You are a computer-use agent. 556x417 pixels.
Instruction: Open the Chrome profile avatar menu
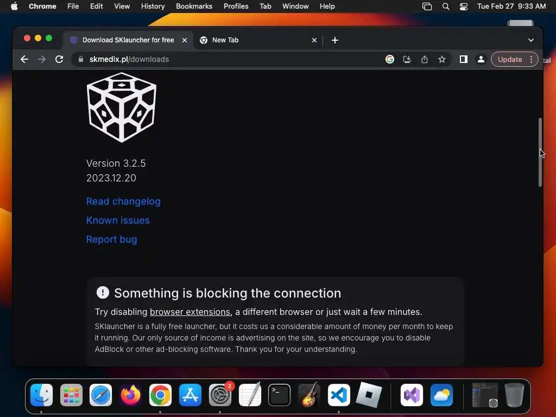pos(481,59)
